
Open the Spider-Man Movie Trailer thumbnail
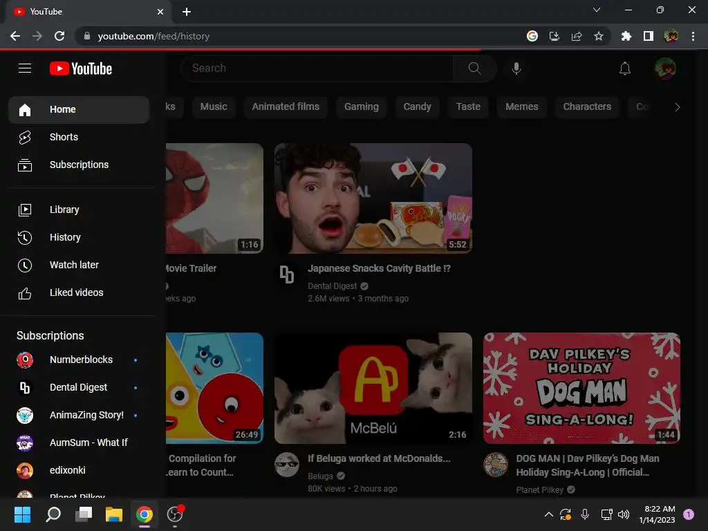(x=214, y=198)
